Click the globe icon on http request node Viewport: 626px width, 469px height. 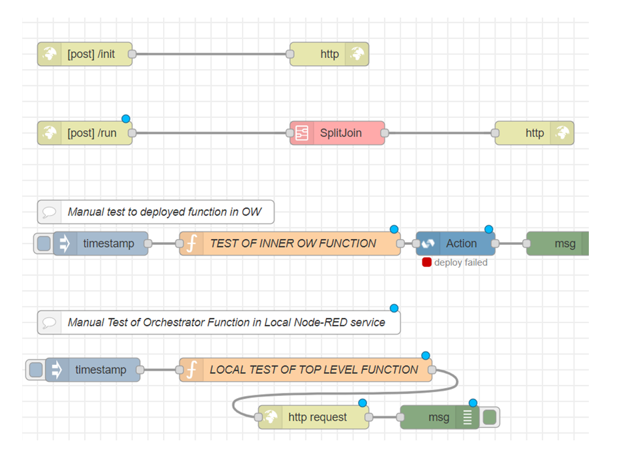[x=270, y=417]
